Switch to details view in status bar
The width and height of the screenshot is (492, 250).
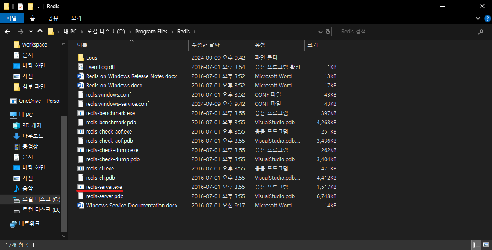[476, 245]
